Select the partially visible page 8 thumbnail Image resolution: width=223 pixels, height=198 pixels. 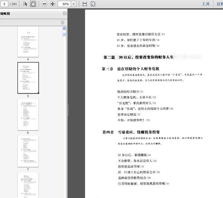coord(28,185)
